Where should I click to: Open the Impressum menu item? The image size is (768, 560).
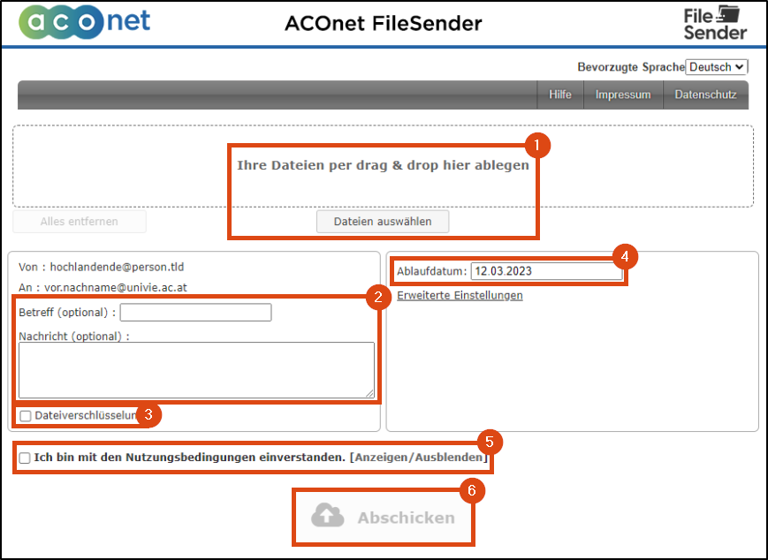pos(623,95)
